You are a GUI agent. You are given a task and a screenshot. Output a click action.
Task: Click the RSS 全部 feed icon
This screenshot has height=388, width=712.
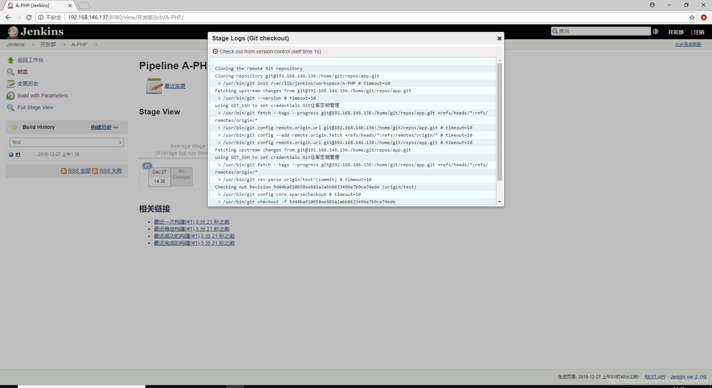point(64,171)
